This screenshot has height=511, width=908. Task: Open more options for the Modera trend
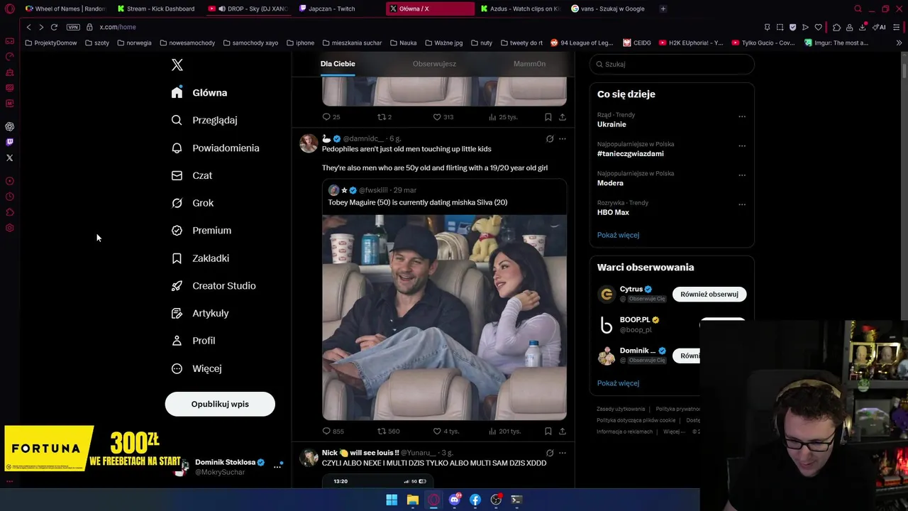(x=742, y=175)
